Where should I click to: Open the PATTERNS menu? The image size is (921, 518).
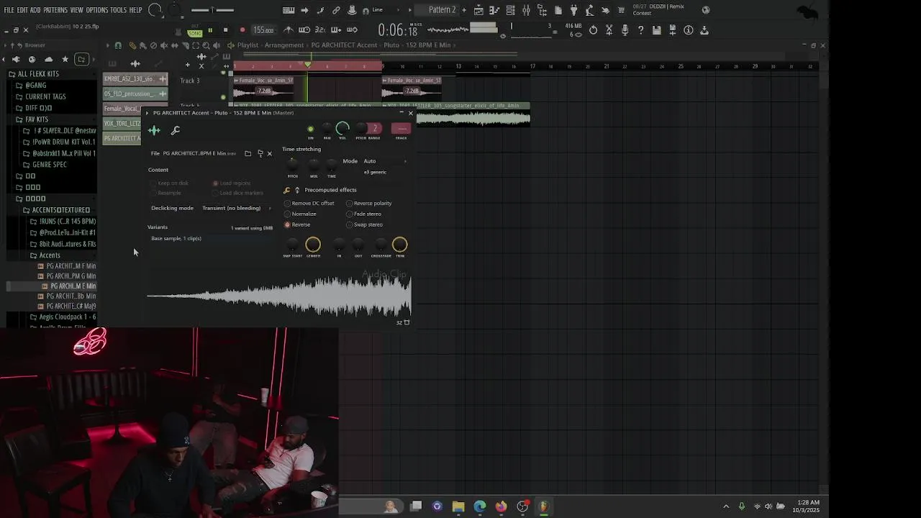tap(55, 10)
